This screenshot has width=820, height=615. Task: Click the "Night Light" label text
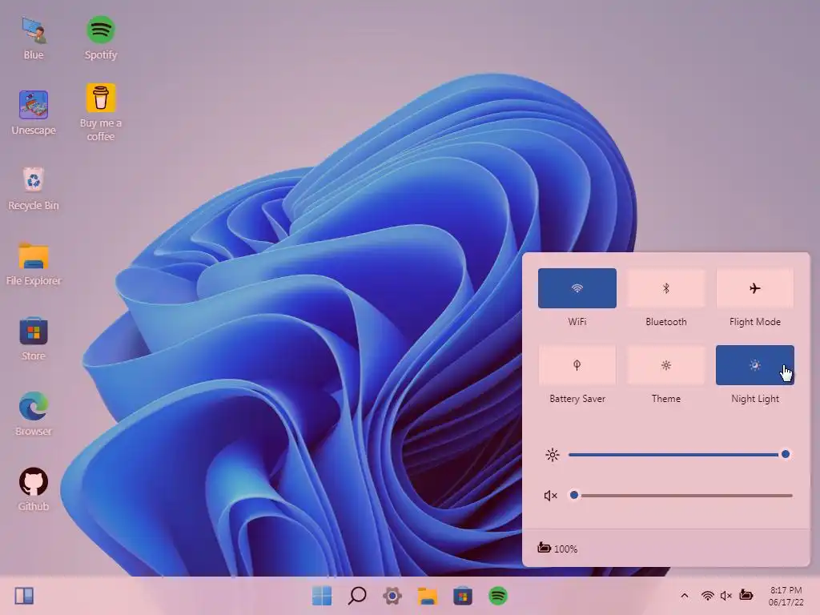[754, 399]
